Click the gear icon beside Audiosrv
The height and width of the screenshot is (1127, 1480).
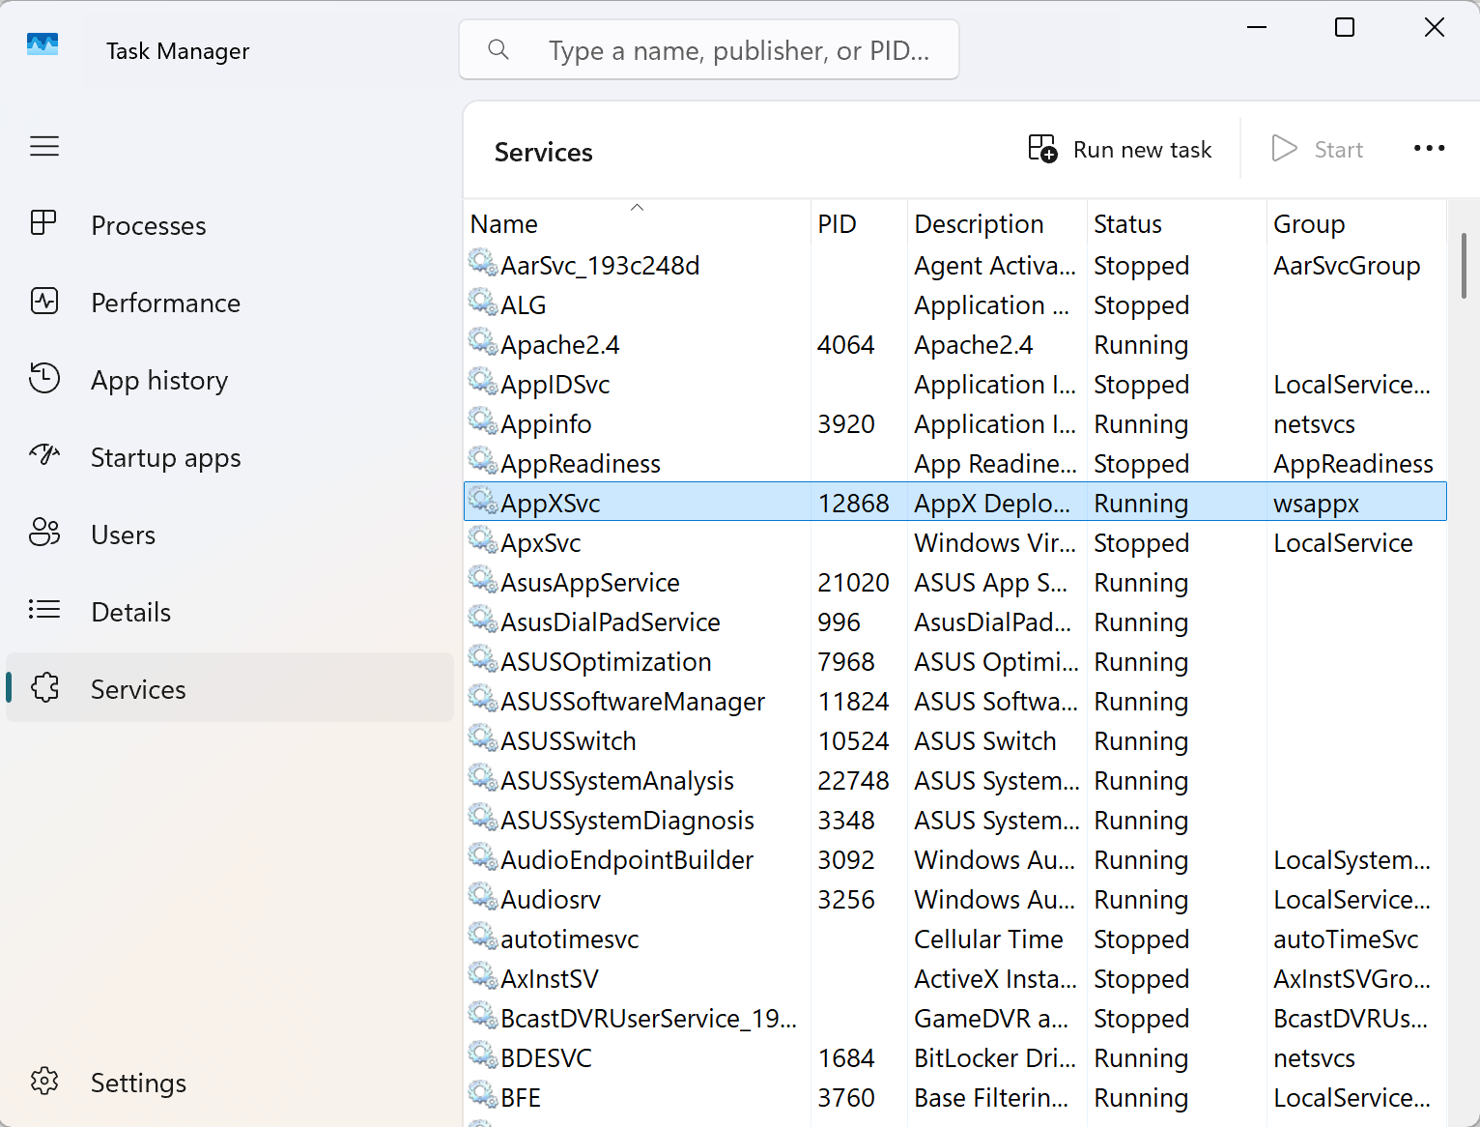tap(483, 897)
